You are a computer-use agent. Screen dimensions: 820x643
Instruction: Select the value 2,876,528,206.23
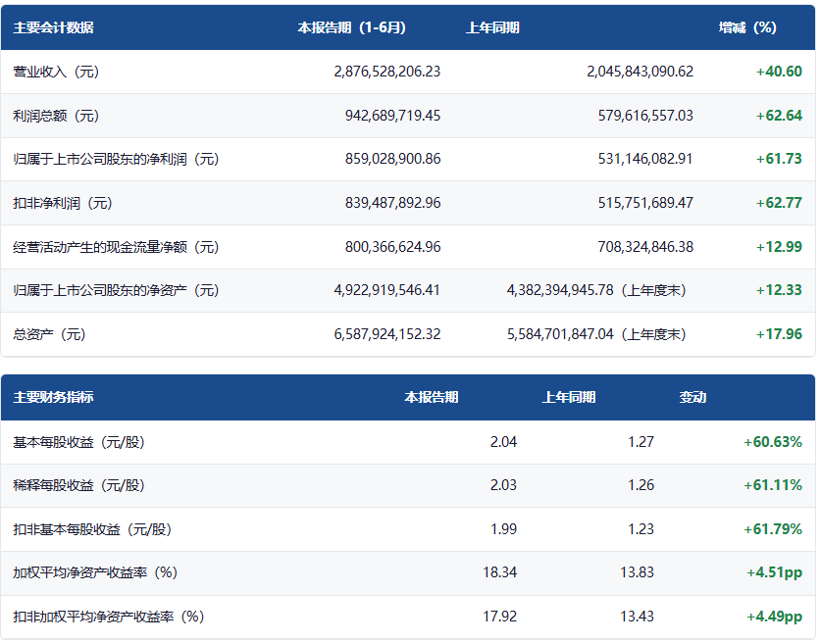(x=387, y=72)
